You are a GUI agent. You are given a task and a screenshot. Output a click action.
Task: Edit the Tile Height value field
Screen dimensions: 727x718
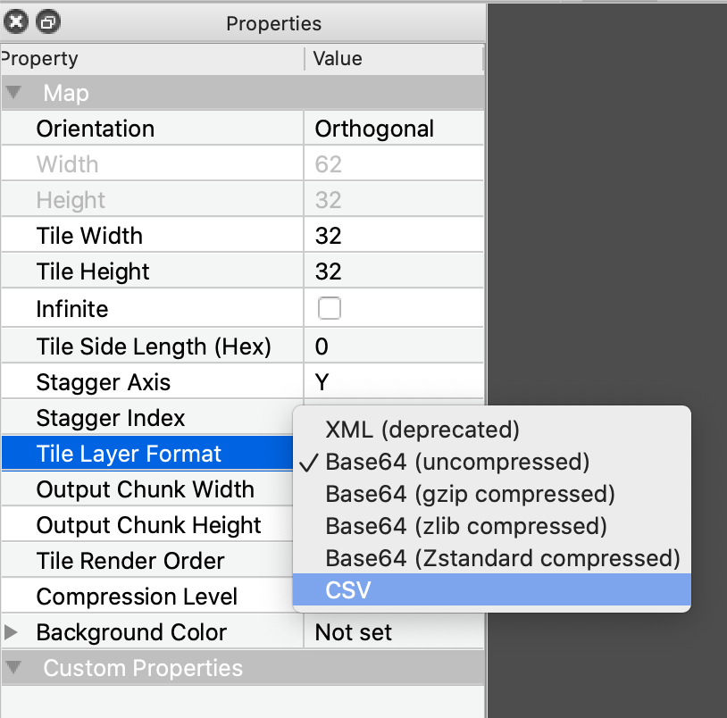[394, 271]
